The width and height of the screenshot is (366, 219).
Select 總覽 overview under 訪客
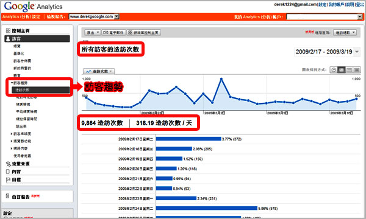[17, 46]
